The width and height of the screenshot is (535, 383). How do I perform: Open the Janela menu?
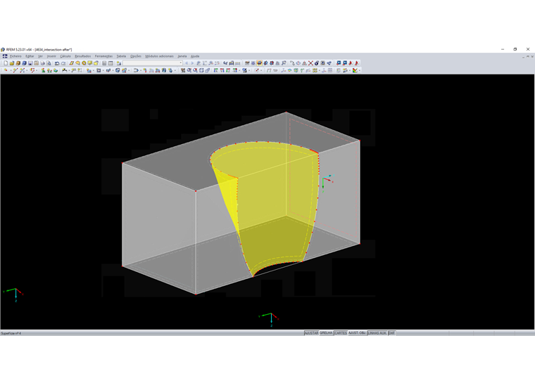pyautogui.click(x=182, y=56)
